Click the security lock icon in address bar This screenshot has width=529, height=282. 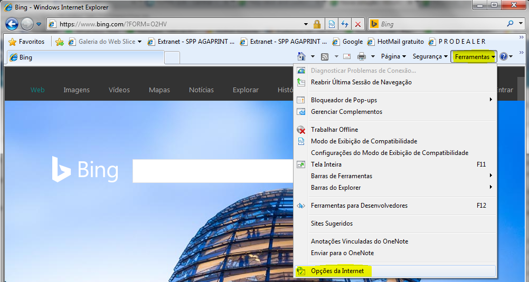317,24
